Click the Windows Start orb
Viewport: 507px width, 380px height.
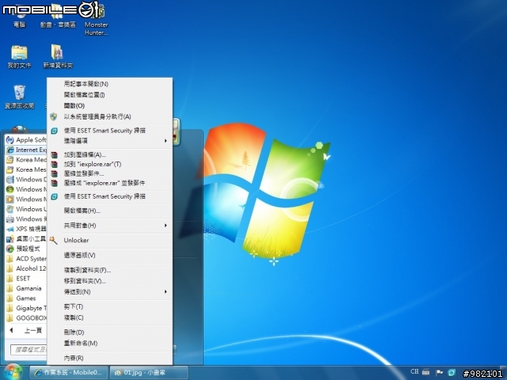13,372
